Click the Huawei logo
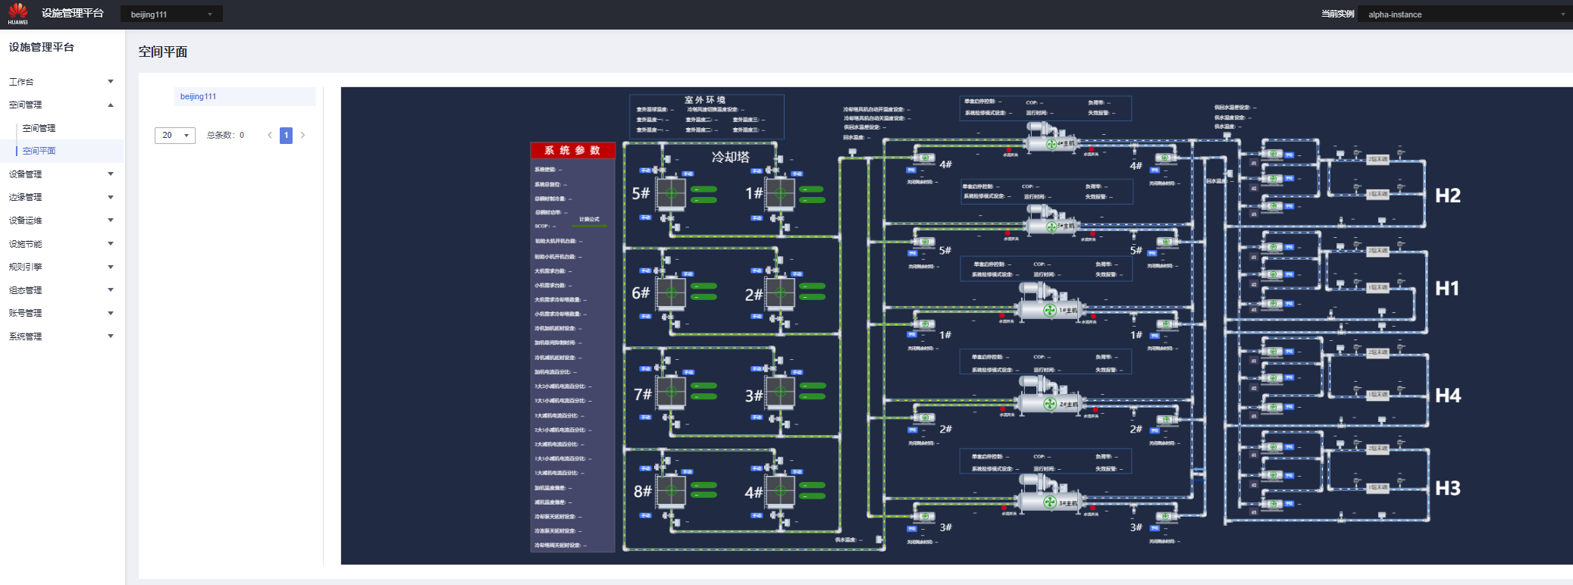The height and width of the screenshot is (585, 1573). point(17,13)
